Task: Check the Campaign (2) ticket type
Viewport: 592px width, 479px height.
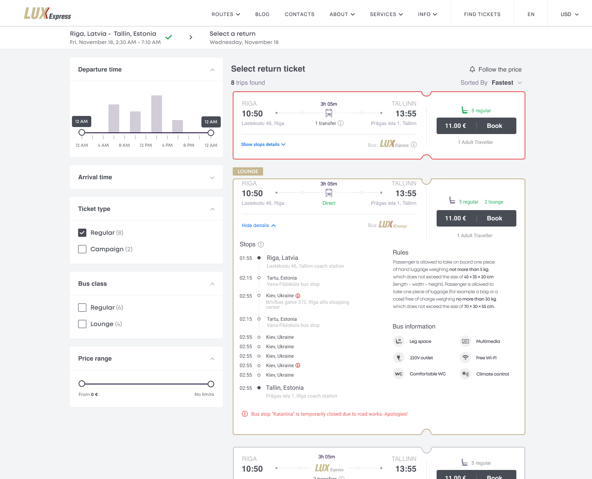Action: pyautogui.click(x=82, y=249)
